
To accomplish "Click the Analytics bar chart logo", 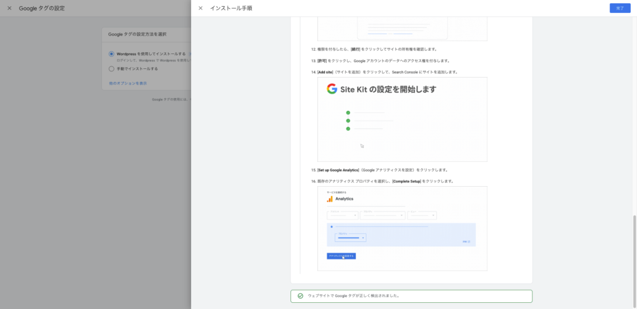I will click(x=330, y=199).
